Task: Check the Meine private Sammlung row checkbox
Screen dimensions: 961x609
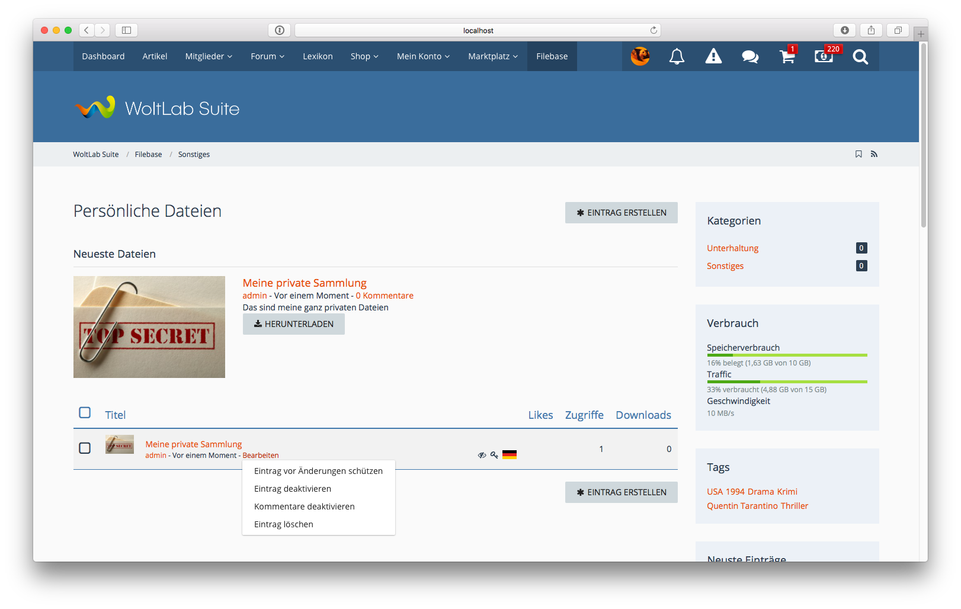Action: pyautogui.click(x=85, y=448)
